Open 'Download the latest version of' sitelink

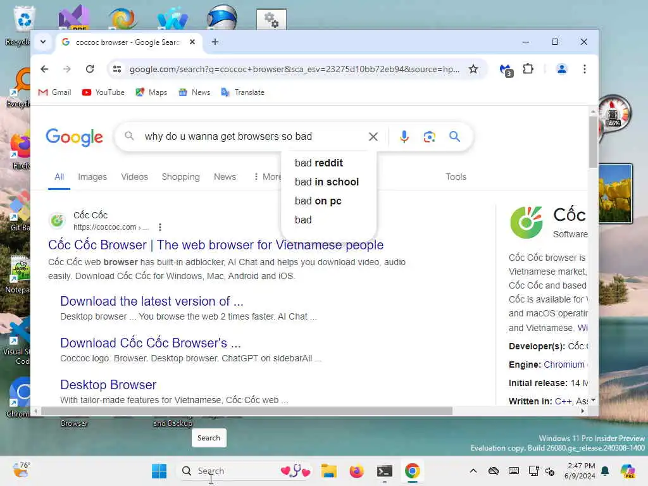(x=152, y=301)
